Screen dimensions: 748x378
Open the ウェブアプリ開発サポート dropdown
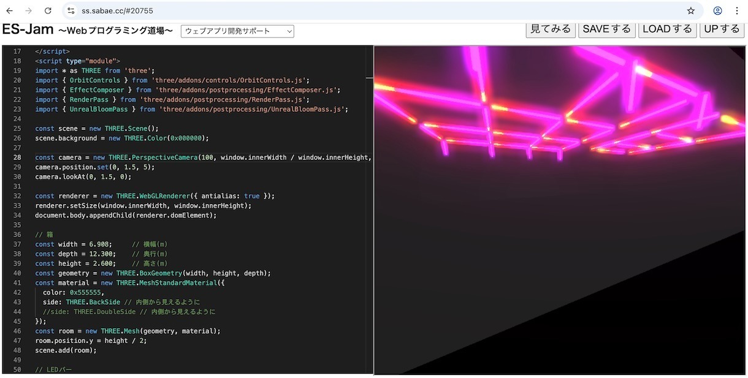pyautogui.click(x=237, y=31)
